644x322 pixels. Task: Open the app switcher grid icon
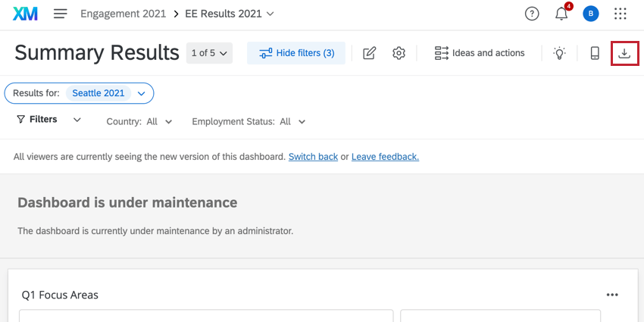pyautogui.click(x=621, y=14)
